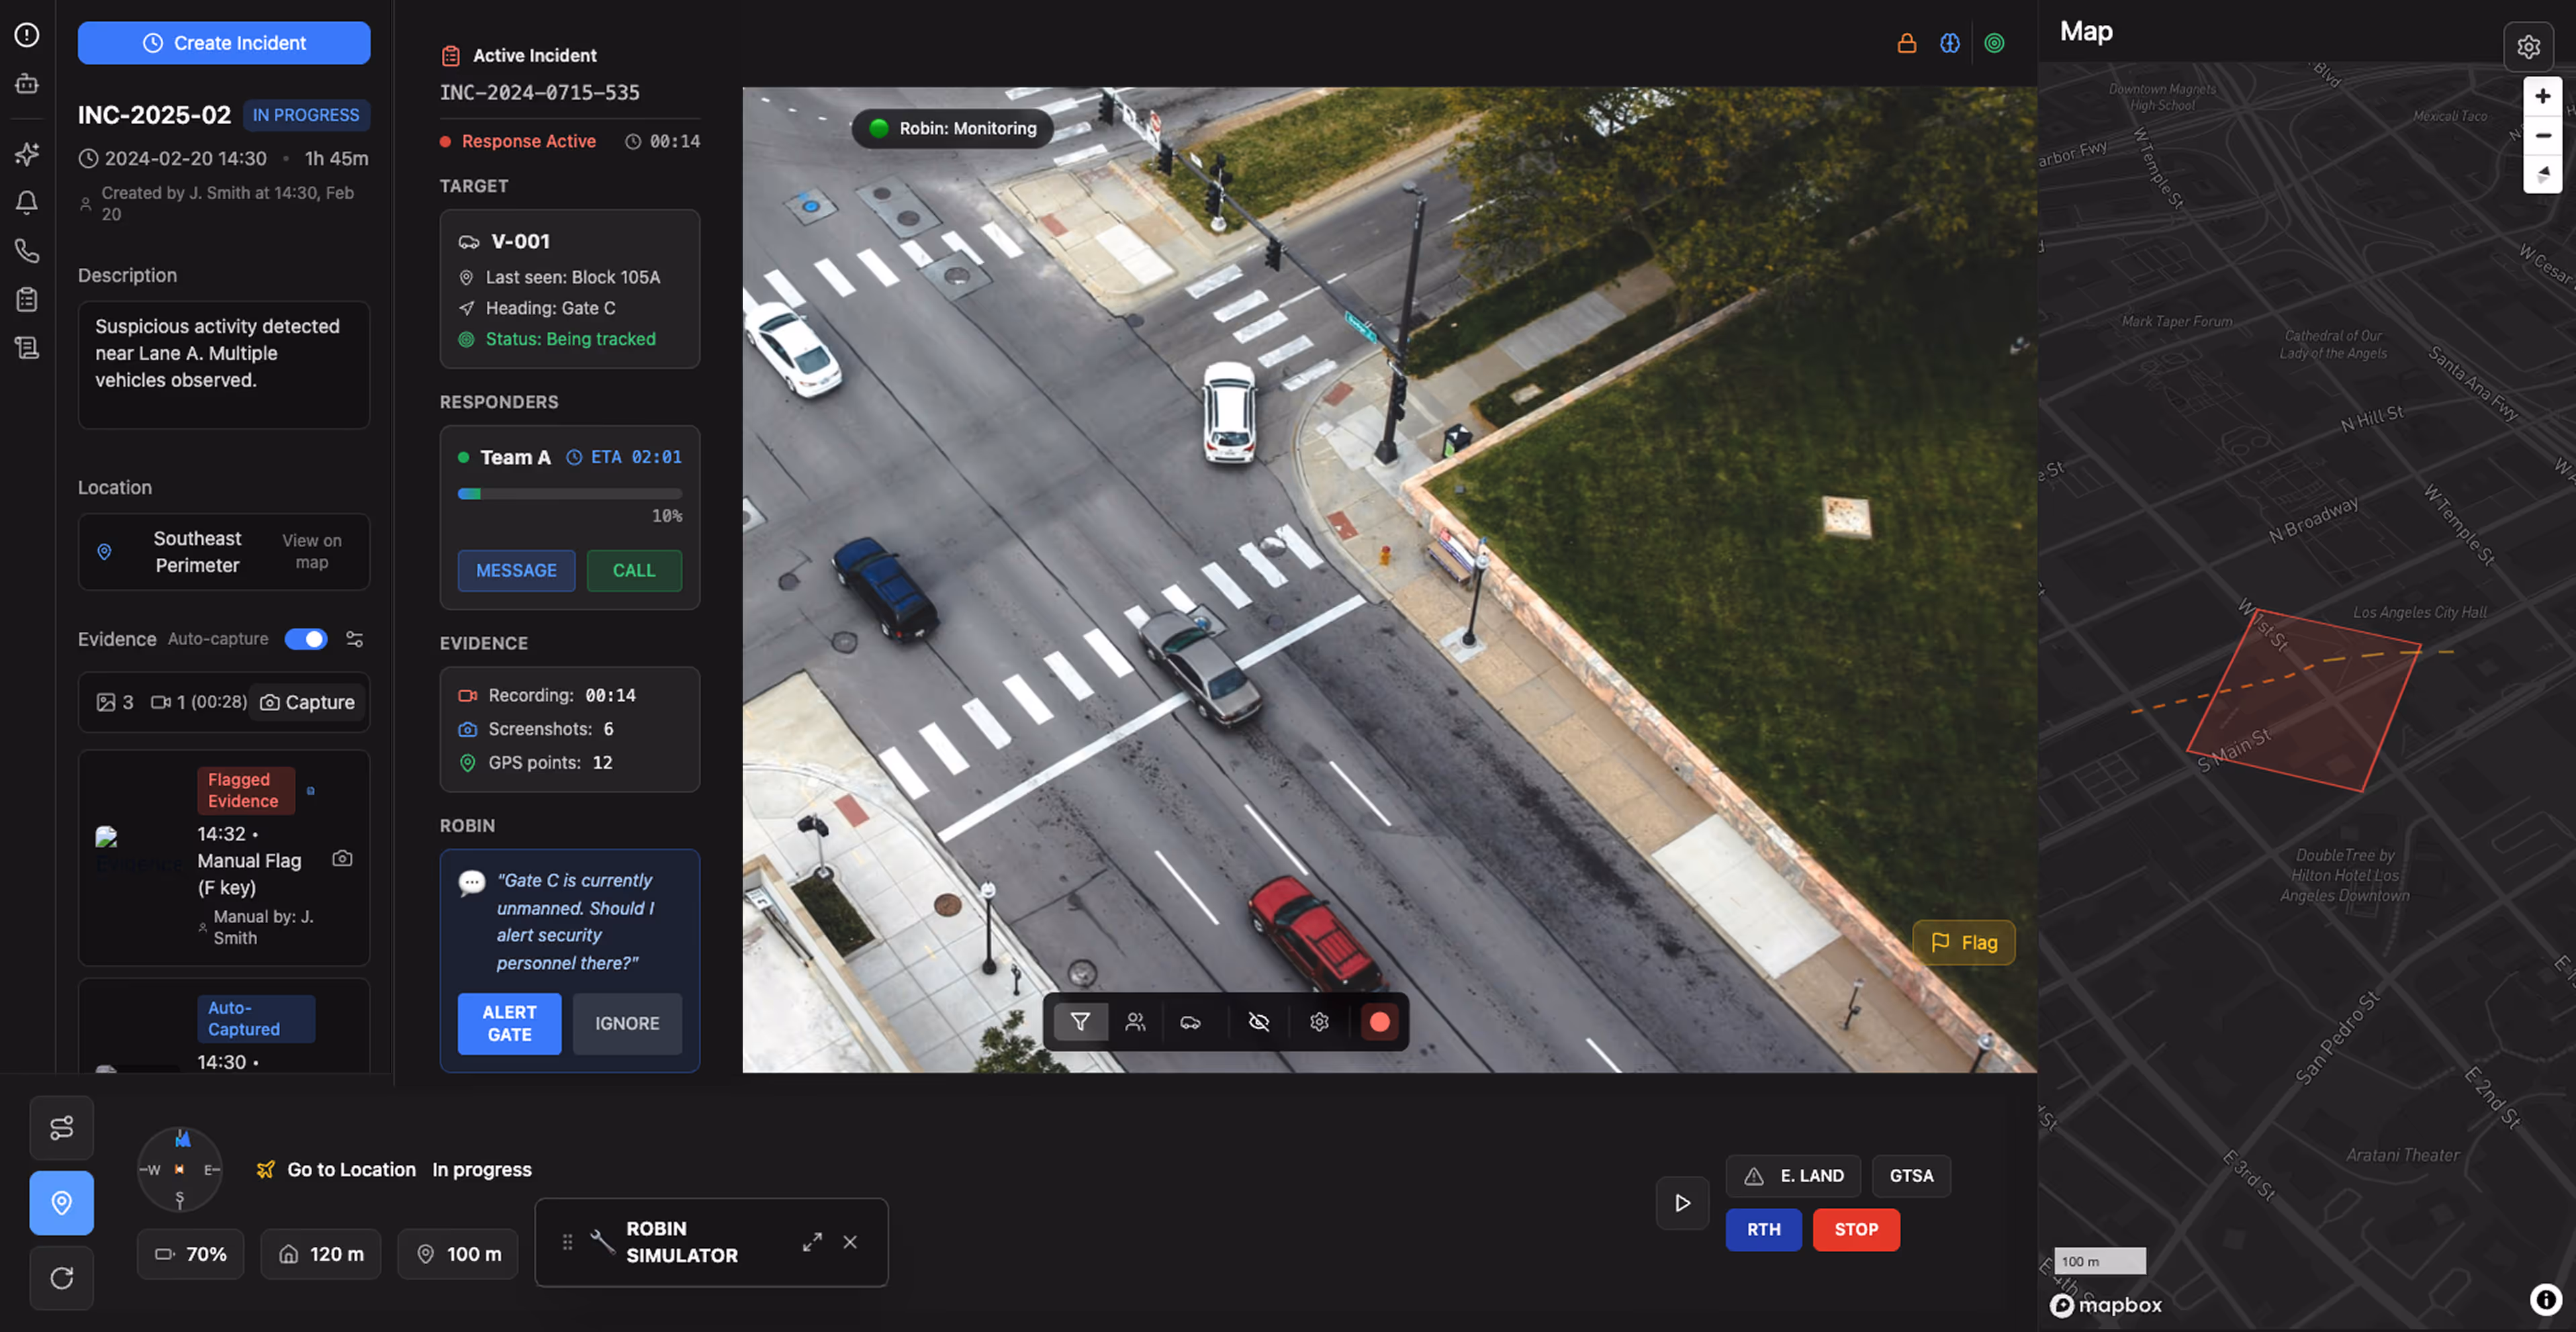Screen dimensions: 2576x1332
Task: Click the Alert Gate button
Action: click(x=509, y=1023)
